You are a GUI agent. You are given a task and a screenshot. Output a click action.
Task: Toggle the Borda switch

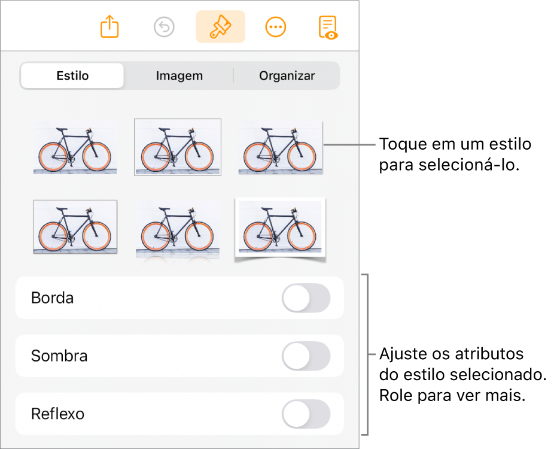pyautogui.click(x=306, y=298)
